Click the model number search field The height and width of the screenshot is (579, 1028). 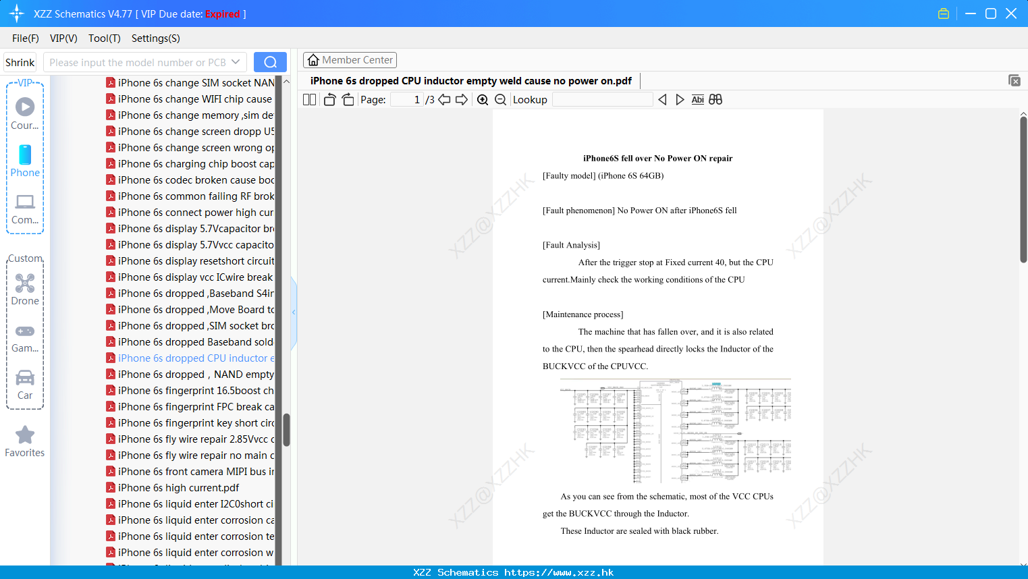click(138, 62)
